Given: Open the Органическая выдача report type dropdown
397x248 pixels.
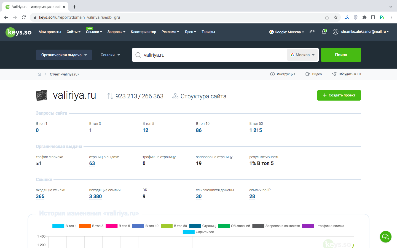Looking at the screenshot, I should tap(64, 55).
